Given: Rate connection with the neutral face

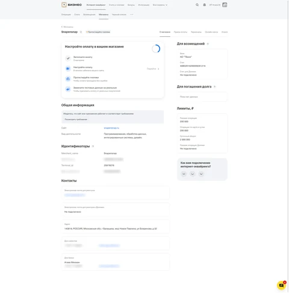Looking at the screenshot, I should (192, 174).
